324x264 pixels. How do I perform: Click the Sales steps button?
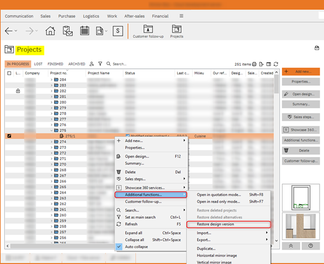(301, 117)
